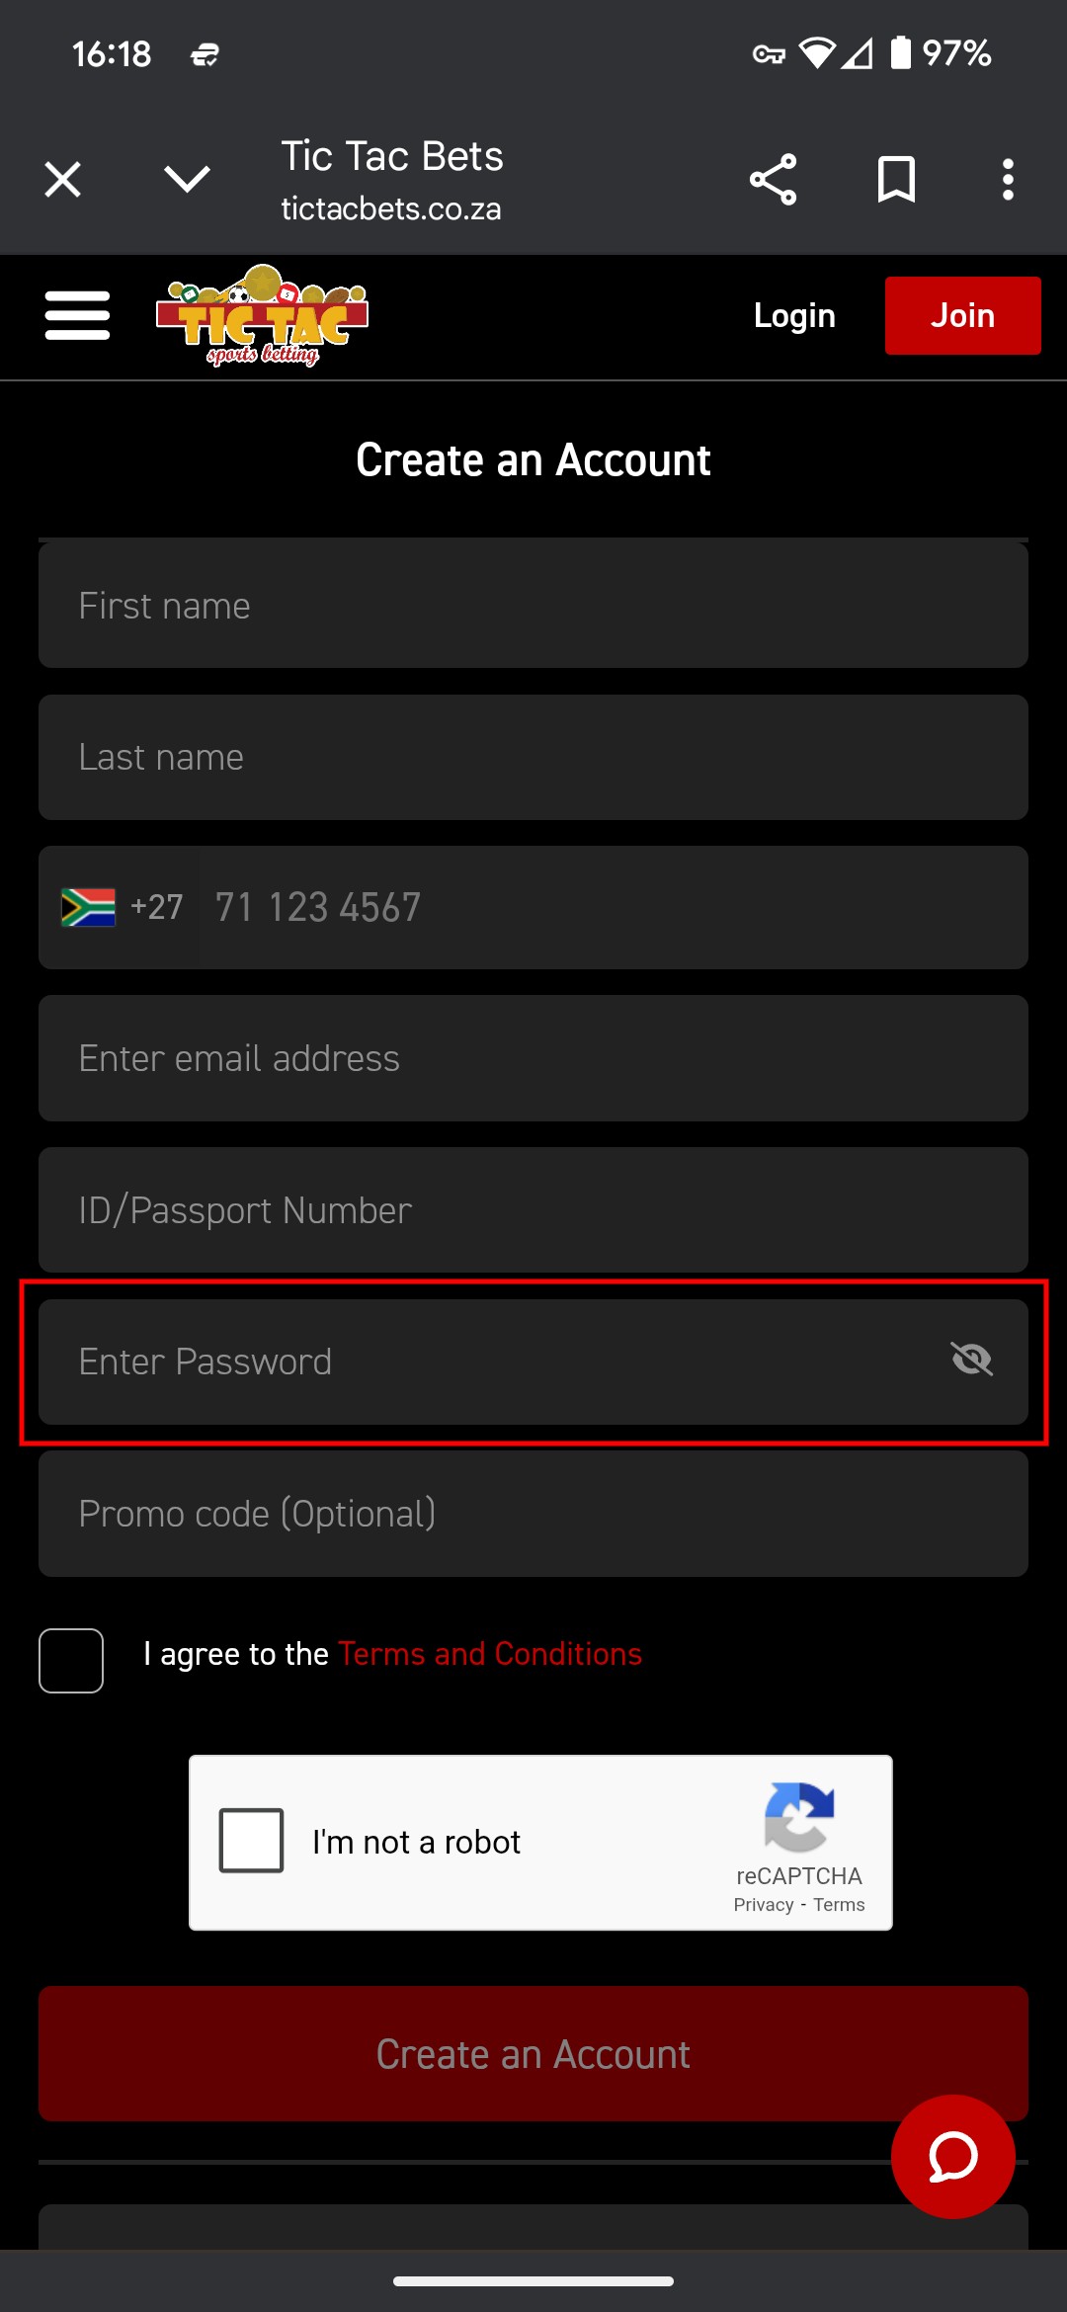Viewport: 1067px width, 2312px height.
Task: Submit with Create an Account button
Action: [533, 2054]
